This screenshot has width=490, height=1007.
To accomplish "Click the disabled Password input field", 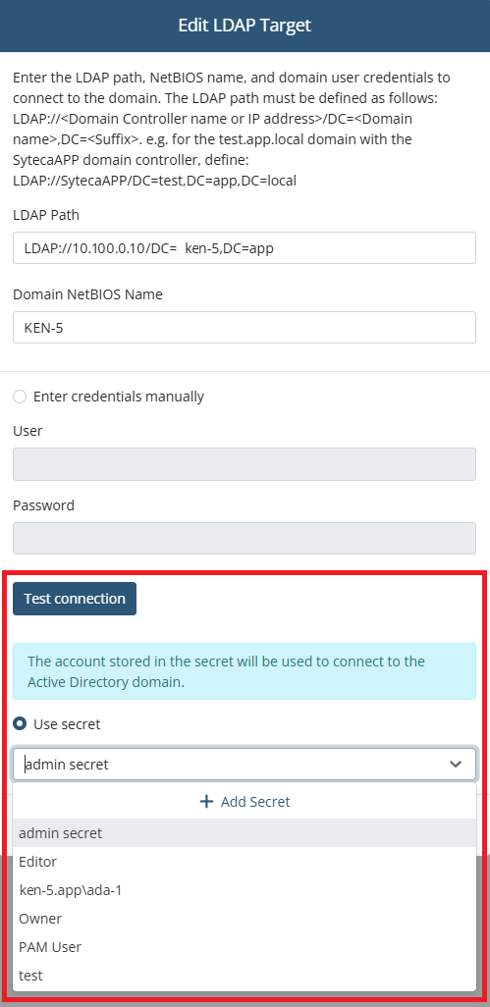I will point(245,538).
